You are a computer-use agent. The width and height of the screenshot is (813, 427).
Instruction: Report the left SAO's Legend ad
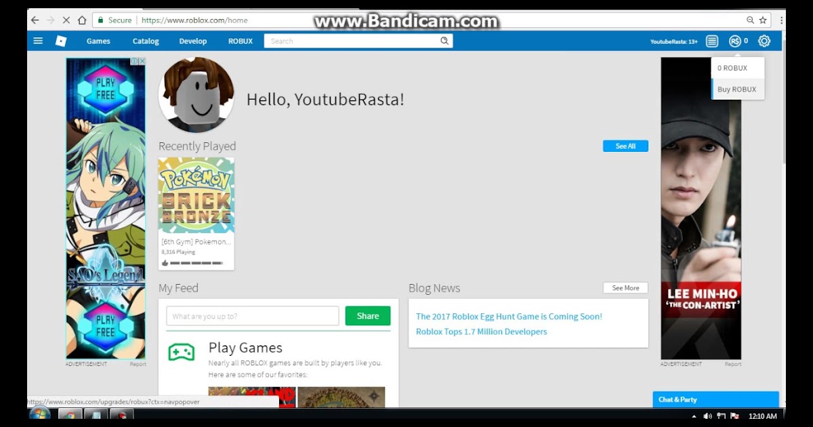(138, 365)
